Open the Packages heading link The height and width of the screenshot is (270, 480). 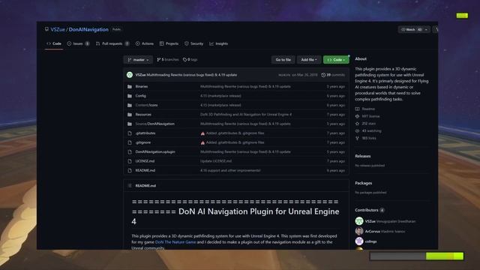[x=363, y=183]
